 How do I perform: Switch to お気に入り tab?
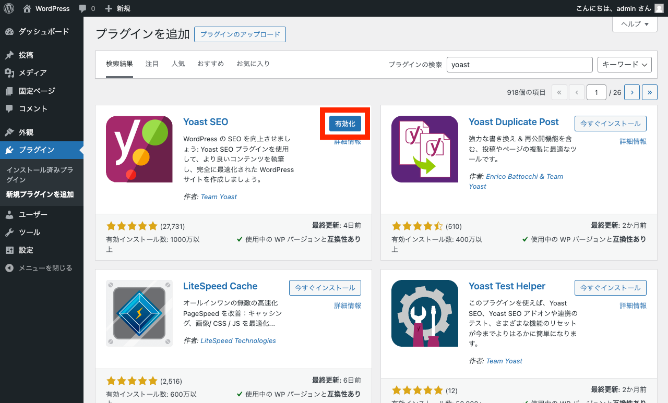point(253,64)
